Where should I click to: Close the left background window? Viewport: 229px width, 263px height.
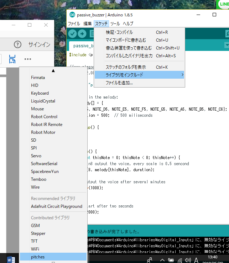[x=46, y=25]
